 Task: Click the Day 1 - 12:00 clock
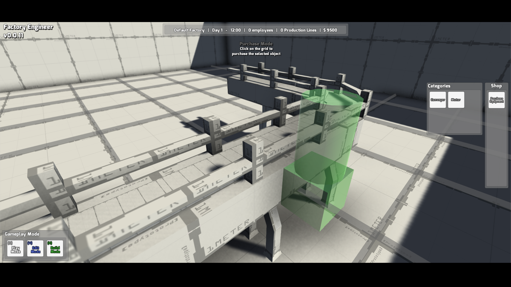(x=227, y=30)
